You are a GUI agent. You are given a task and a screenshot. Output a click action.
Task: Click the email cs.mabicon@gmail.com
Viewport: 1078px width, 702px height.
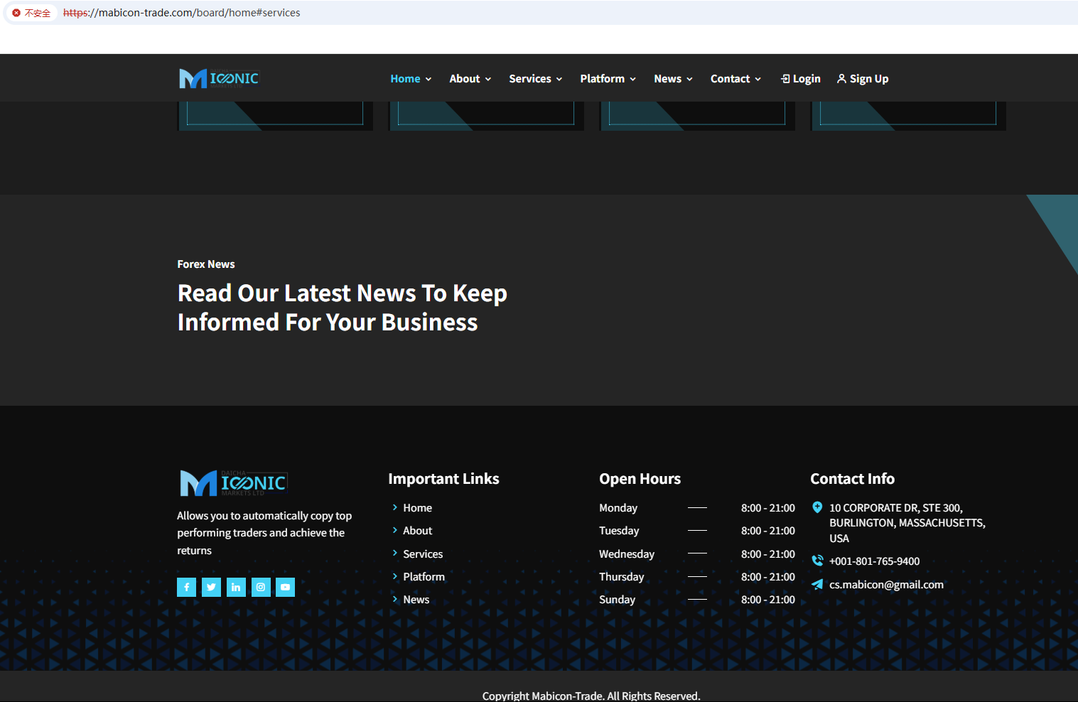pyautogui.click(x=887, y=585)
